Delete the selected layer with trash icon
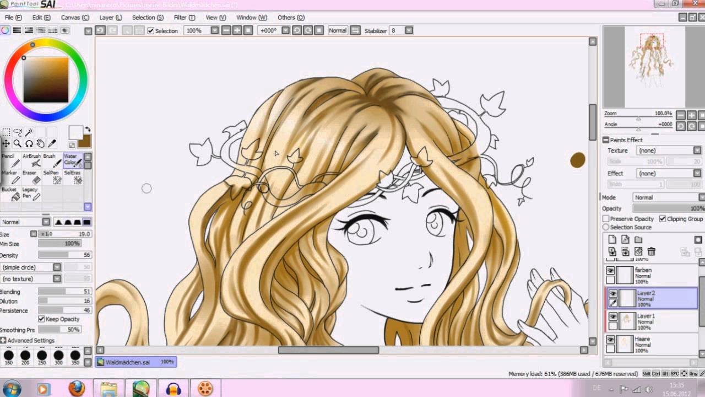Screen dimensions: 705x397 click(652, 251)
